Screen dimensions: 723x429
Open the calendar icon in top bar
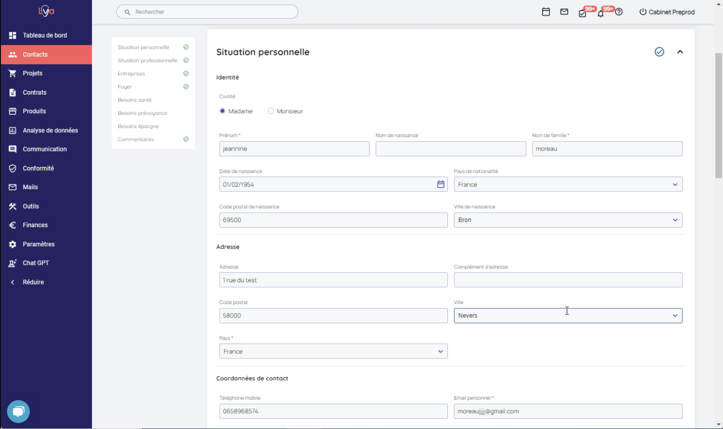coord(546,12)
